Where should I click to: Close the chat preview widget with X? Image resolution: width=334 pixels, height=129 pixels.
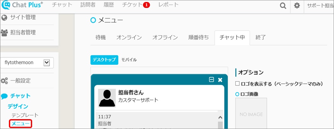click(220, 80)
